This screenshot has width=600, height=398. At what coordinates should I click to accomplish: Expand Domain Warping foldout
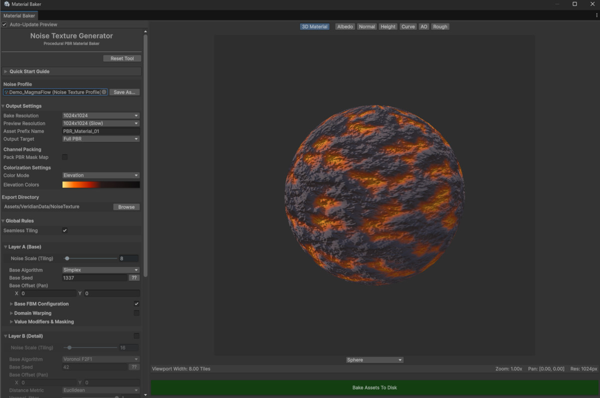pyautogui.click(x=11, y=313)
